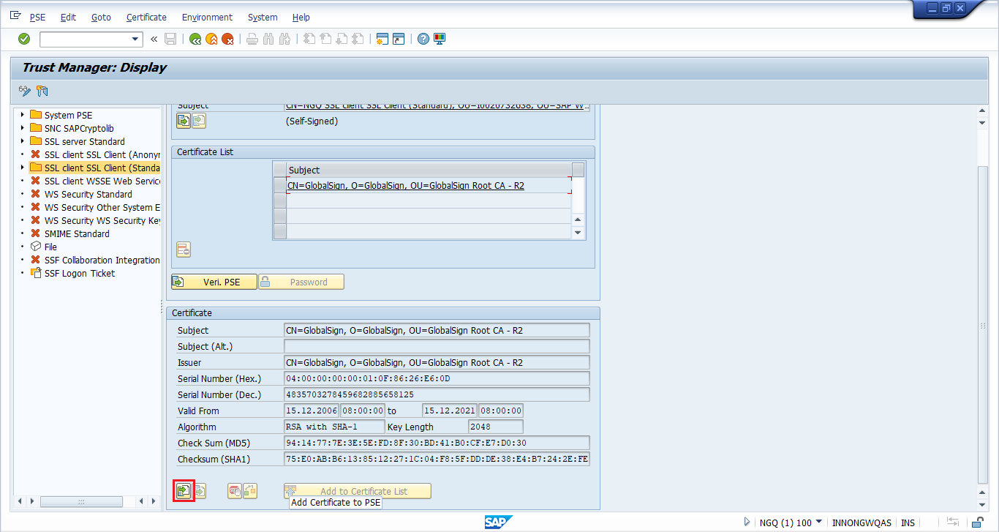Click the red stop-sign certificate icon
The height and width of the screenshot is (532, 999).
[234, 491]
